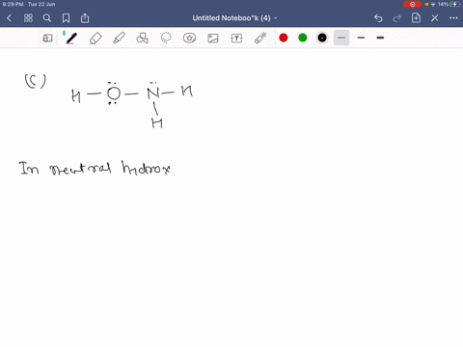Viewport: 463px width, 347px height.
Task: Close the notebook with the X icon
Action: coord(435,18)
